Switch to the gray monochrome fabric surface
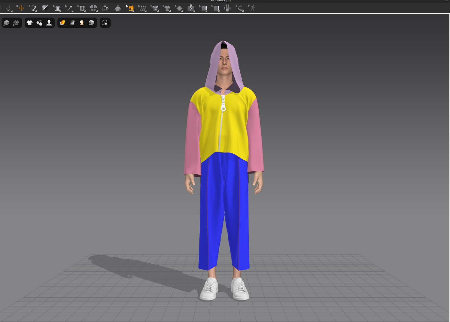This screenshot has height=322, width=450. click(x=72, y=23)
